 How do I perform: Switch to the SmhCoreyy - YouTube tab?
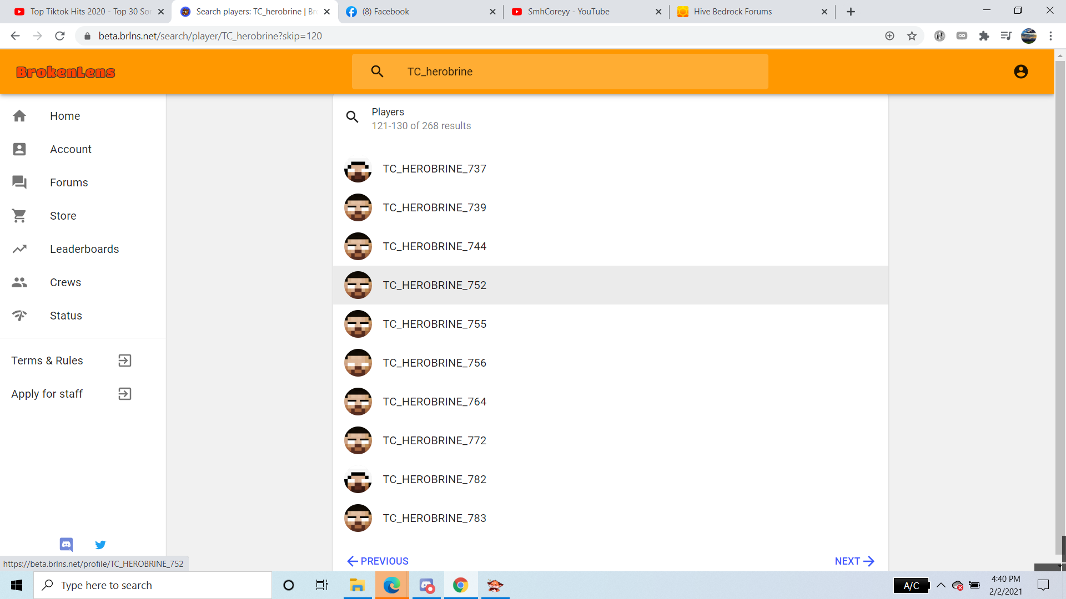[x=586, y=12]
